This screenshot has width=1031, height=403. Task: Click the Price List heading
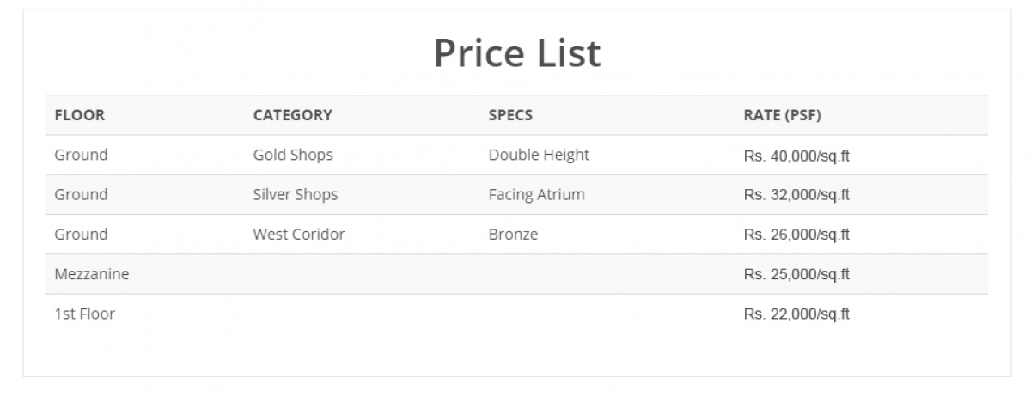click(517, 52)
